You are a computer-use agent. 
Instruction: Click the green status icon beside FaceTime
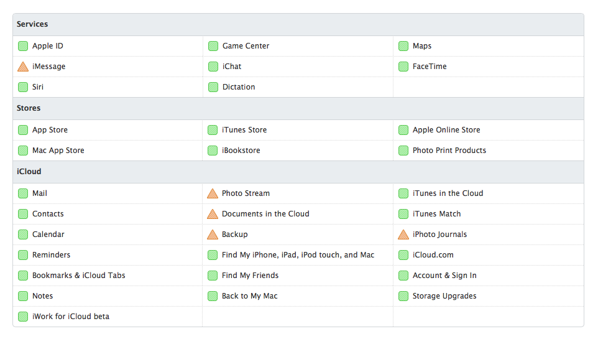point(403,67)
